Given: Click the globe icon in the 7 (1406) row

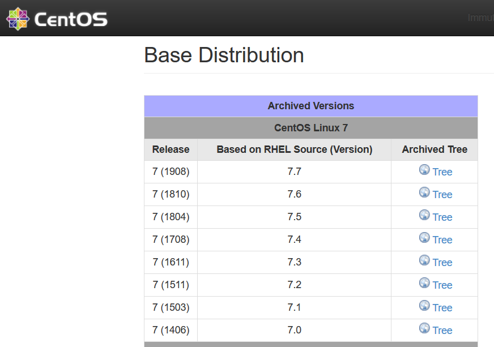Looking at the screenshot, I should (x=424, y=328).
